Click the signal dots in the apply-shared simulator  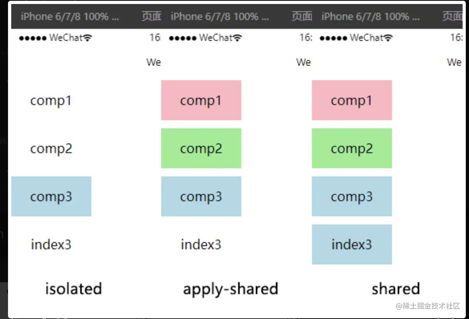click(183, 38)
